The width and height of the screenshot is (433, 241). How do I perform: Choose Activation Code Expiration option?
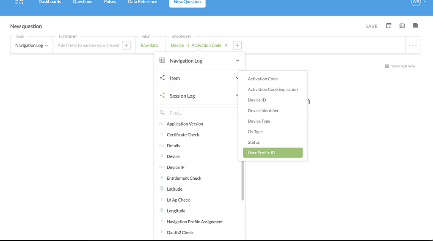(x=273, y=90)
